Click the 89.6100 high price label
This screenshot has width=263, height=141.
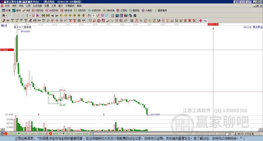pos(25,31)
